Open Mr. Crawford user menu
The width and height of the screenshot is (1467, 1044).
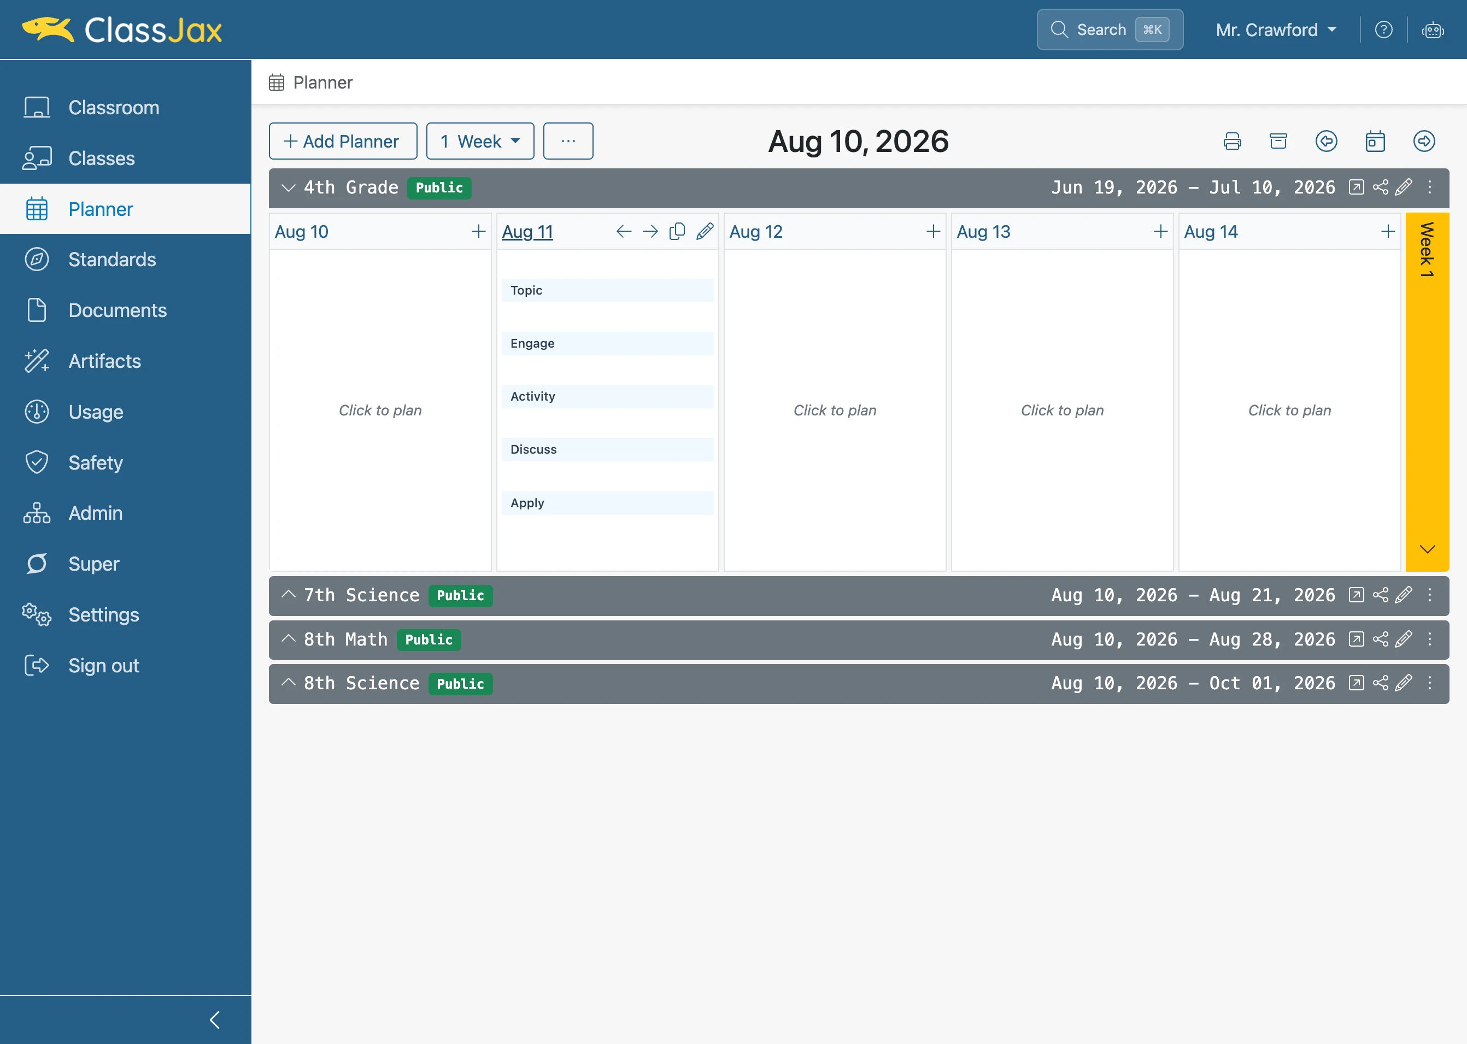click(1276, 30)
